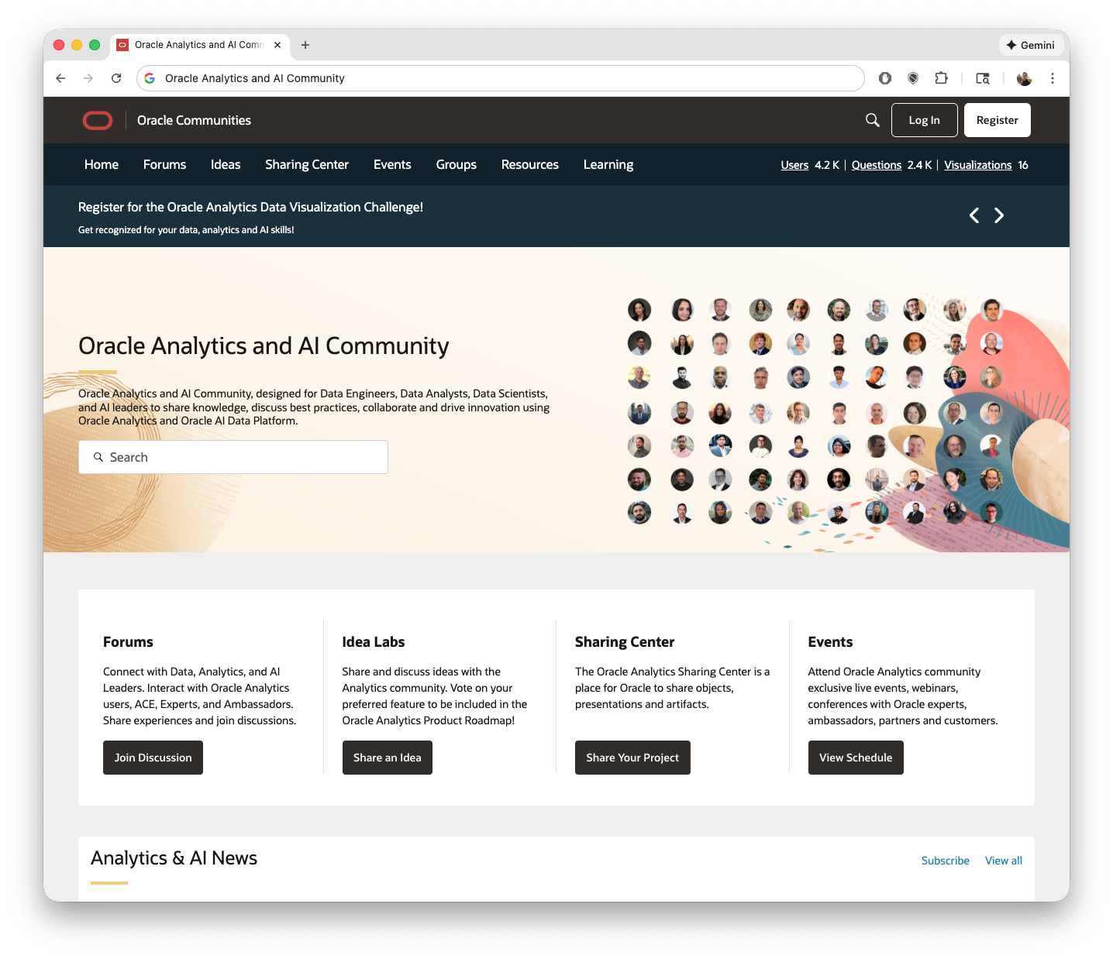The image size is (1113, 959).
Task: Show the next banner announcement
Action: pos(999,215)
